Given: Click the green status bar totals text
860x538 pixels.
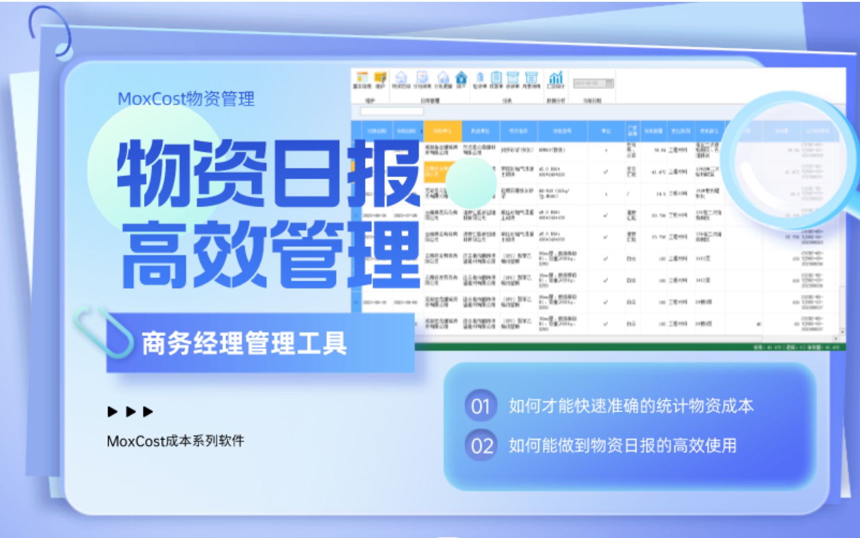Looking at the screenshot, I should pos(796,347).
